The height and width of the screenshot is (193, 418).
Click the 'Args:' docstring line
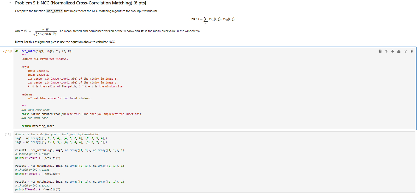(25, 67)
